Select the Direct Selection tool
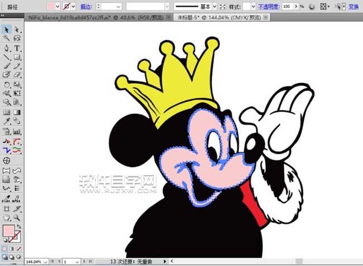This screenshot has height=266, width=363. pyautogui.click(x=17, y=30)
